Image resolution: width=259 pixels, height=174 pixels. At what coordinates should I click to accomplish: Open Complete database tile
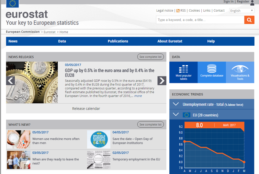[212, 72]
